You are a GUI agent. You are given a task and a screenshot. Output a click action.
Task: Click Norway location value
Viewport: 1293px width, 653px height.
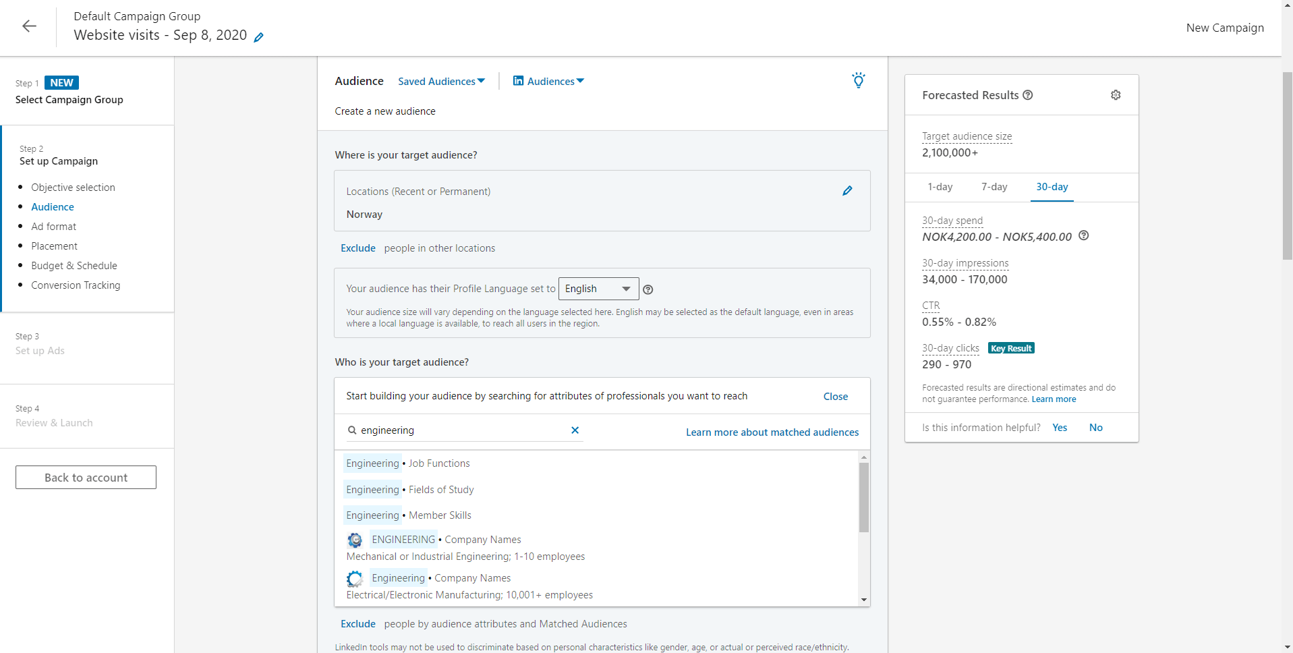tap(364, 215)
